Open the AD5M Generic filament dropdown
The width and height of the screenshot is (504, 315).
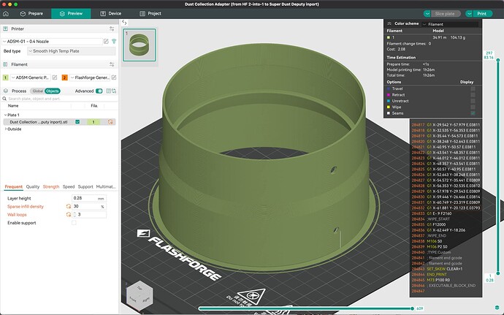coord(30,77)
